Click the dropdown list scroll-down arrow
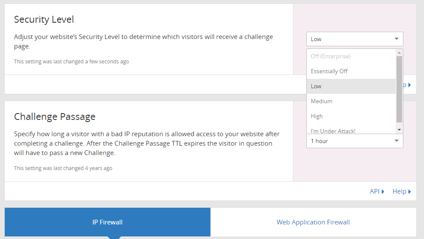This screenshot has width=424, height=239. click(x=399, y=129)
